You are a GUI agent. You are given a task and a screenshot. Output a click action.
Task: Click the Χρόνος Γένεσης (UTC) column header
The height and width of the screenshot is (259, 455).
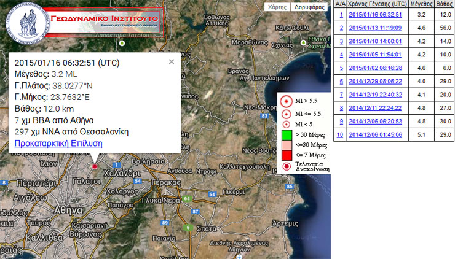pos(375,4)
